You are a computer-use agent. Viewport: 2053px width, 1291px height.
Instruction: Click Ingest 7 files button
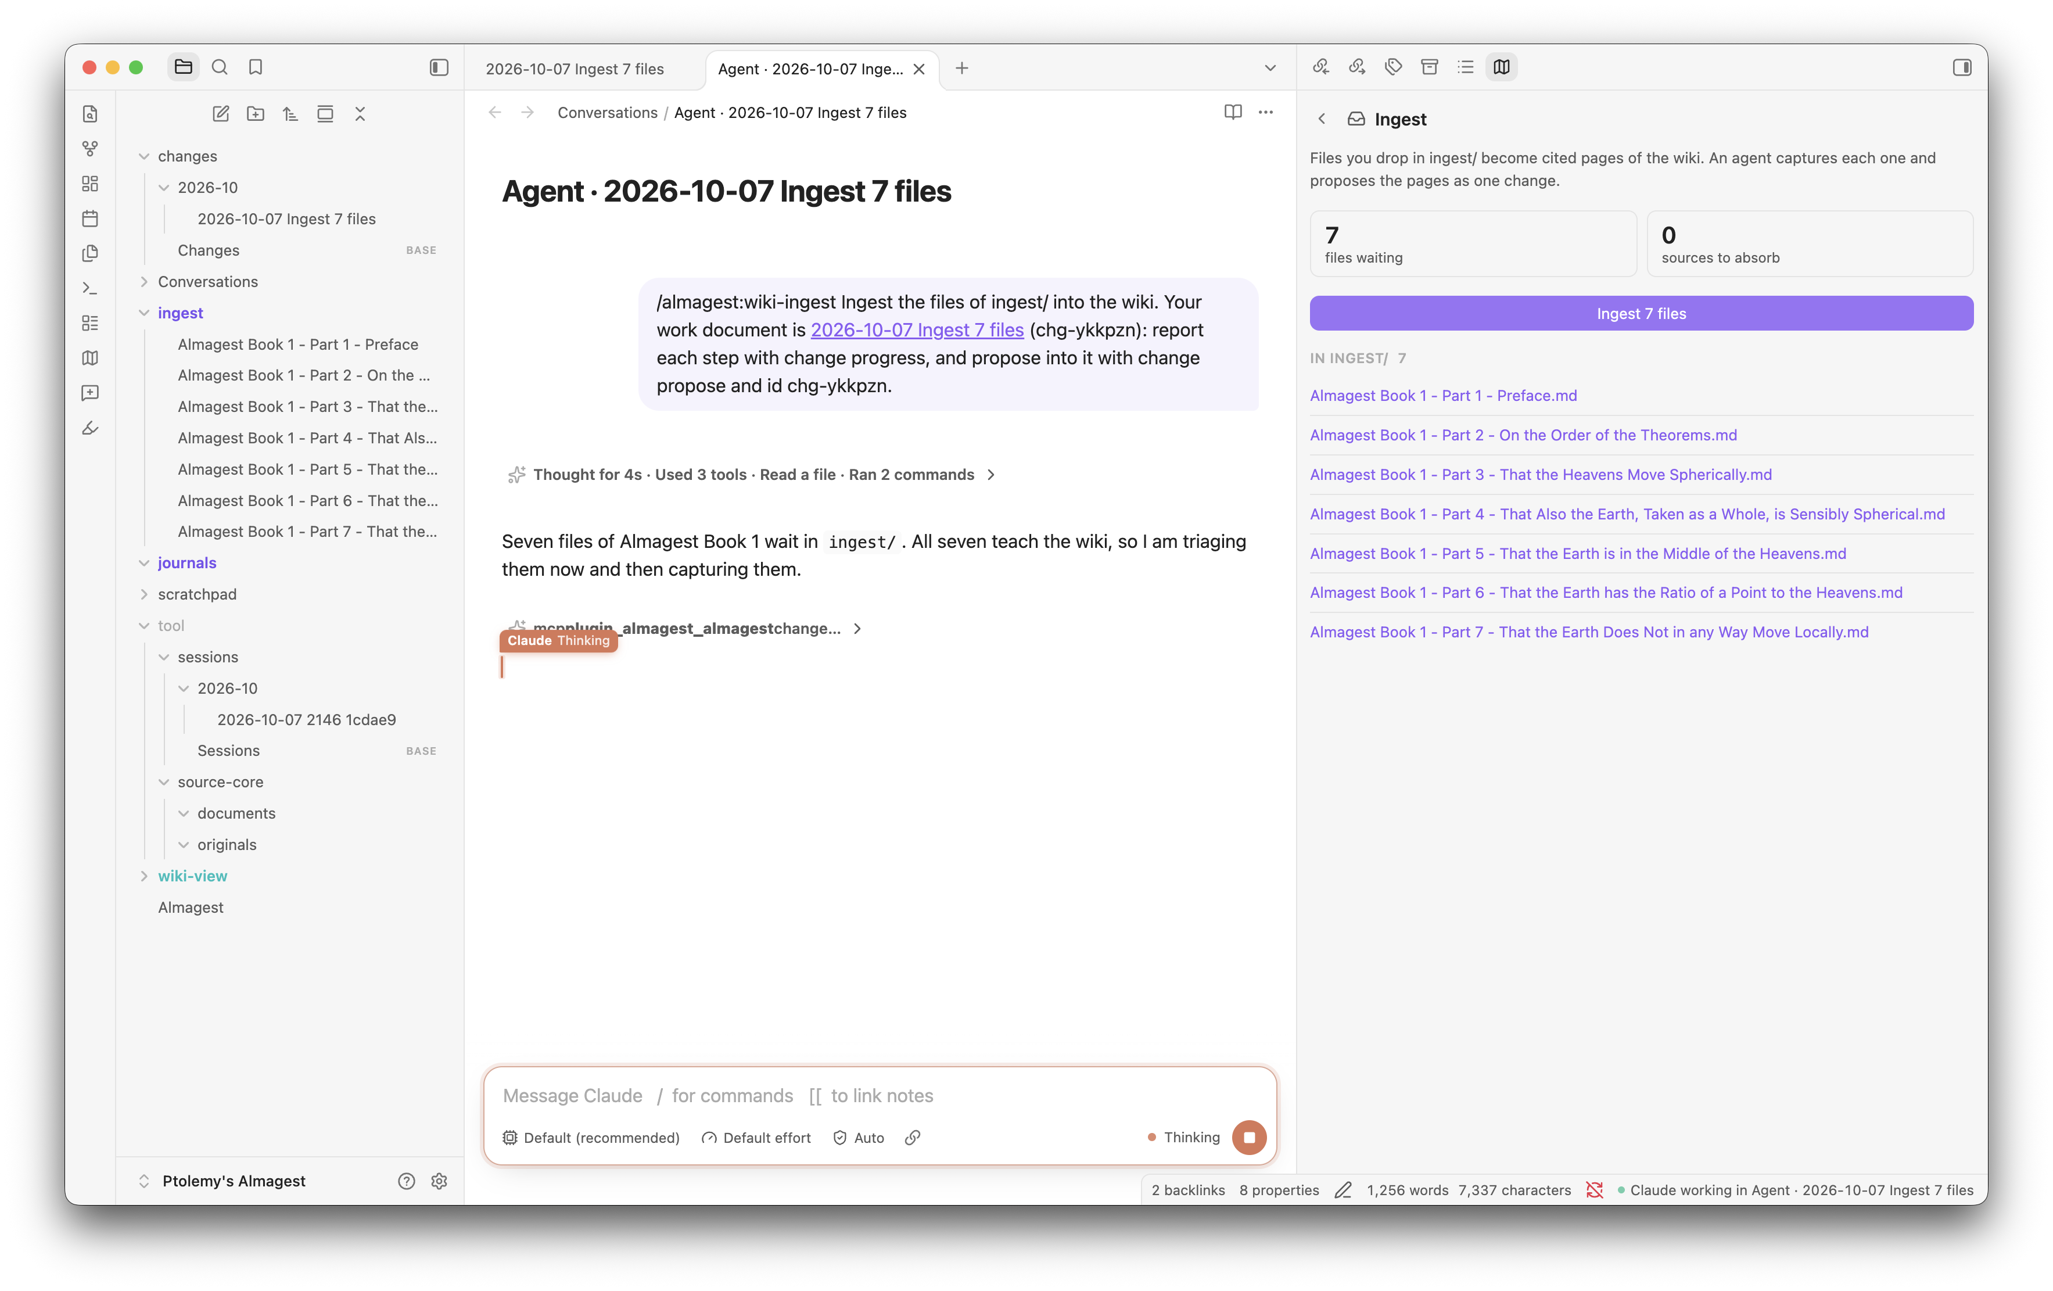[x=1641, y=313]
